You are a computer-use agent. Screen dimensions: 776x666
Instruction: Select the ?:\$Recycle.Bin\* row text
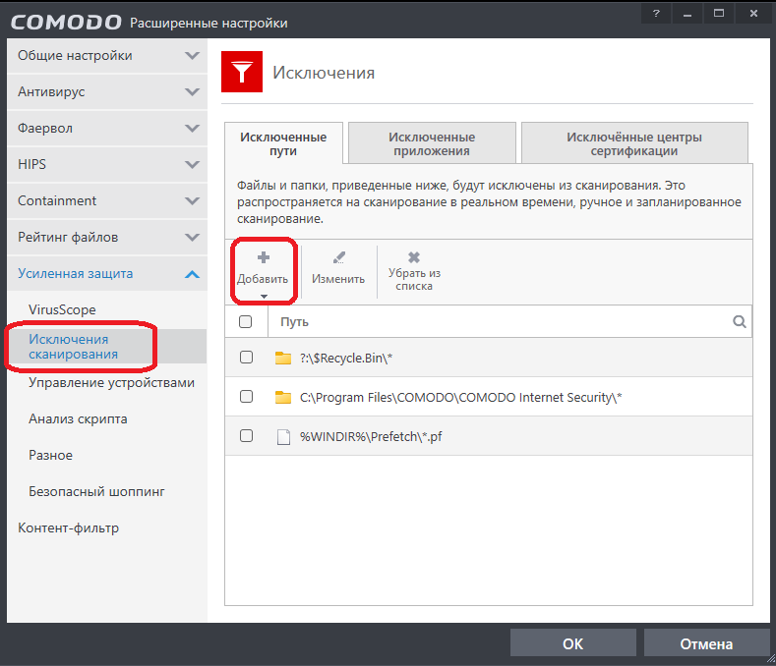346,358
